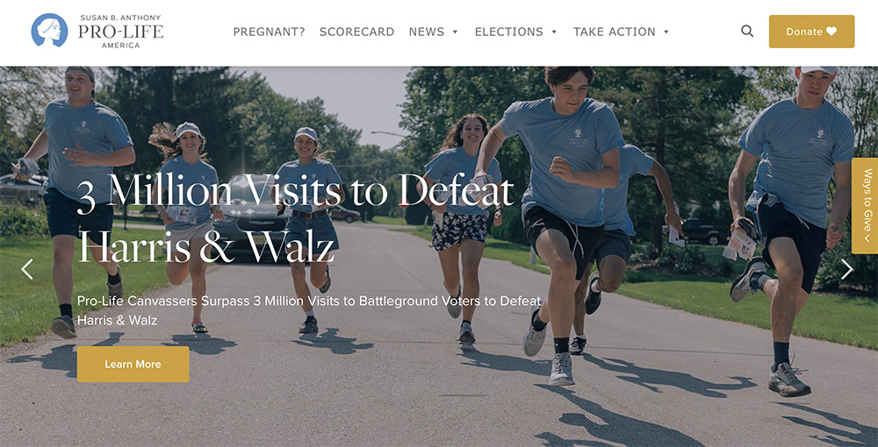The image size is (878, 447).
Task: Advance to the next slide arrow
Action: 847,269
